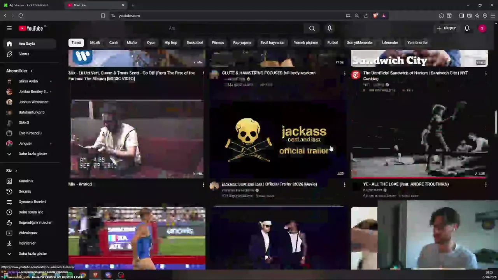The width and height of the screenshot is (498, 280).
Task: Select the Fitness filter chip
Action: click(218, 42)
